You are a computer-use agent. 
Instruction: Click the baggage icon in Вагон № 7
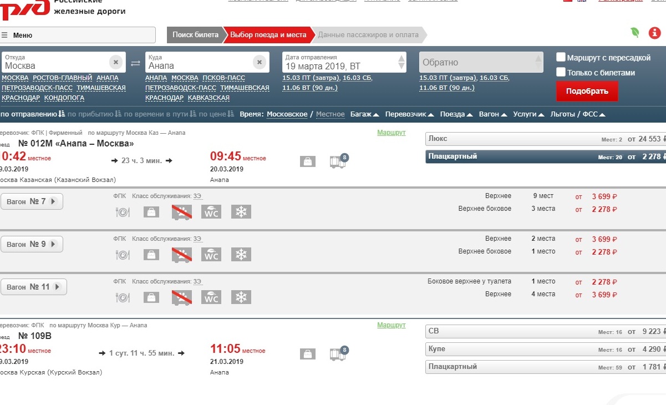point(150,211)
